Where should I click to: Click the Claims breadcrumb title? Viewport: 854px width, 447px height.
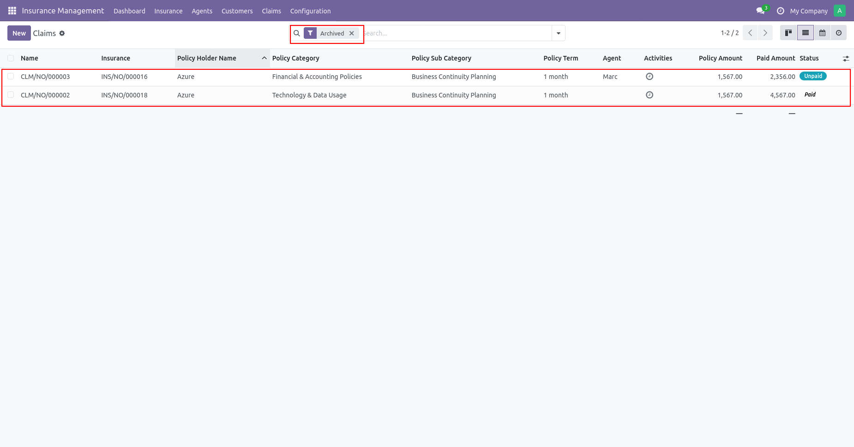tap(44, 33)
